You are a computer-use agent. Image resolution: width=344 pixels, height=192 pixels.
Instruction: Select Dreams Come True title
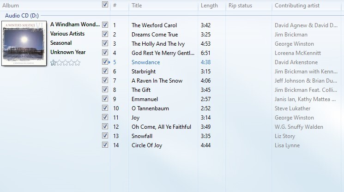tap(155, 35)
